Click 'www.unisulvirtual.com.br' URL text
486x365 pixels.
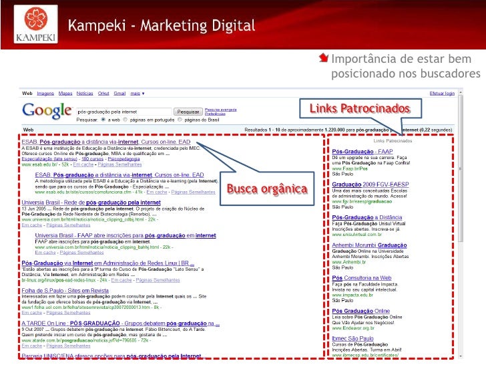(356, 235)
